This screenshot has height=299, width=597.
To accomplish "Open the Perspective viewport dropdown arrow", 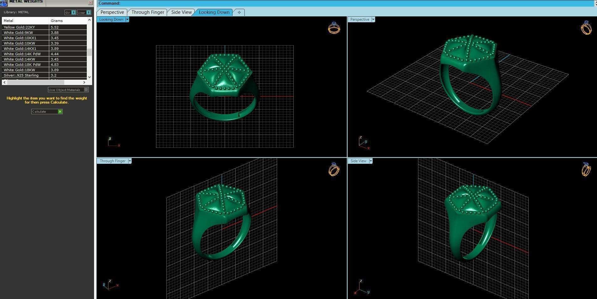I will tap(373, 19).
